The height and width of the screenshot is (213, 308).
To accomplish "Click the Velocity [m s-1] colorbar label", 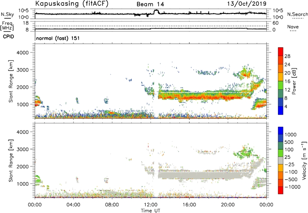I will pyautogui.click(x=304, y=160).
